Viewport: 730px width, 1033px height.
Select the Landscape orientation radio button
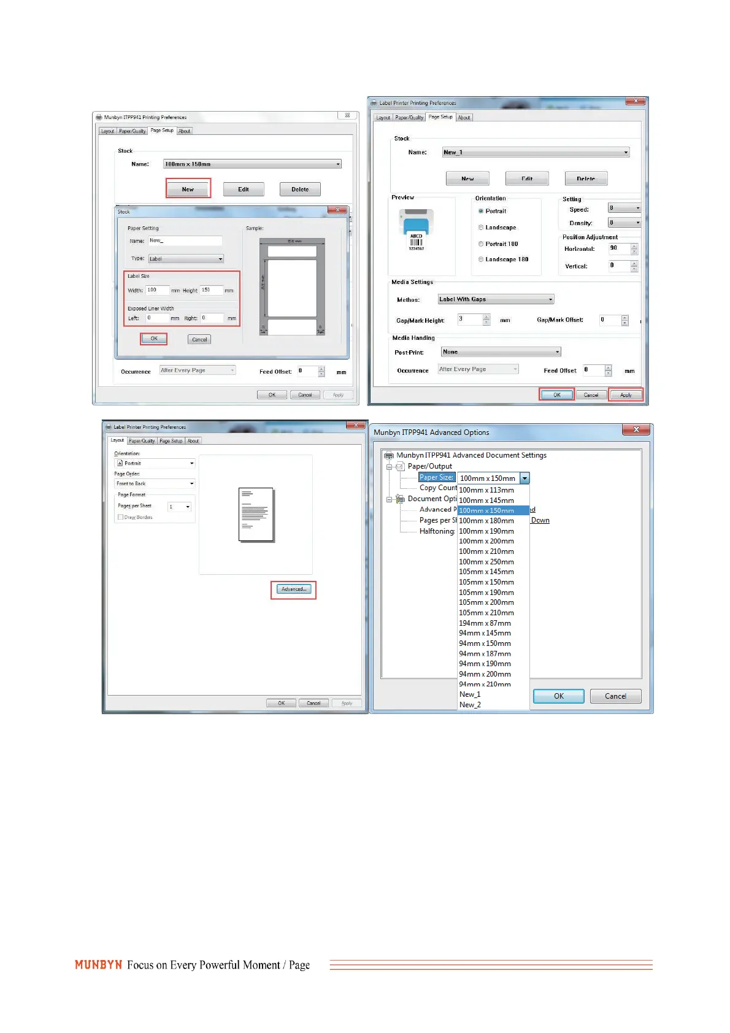click(481, 228)
